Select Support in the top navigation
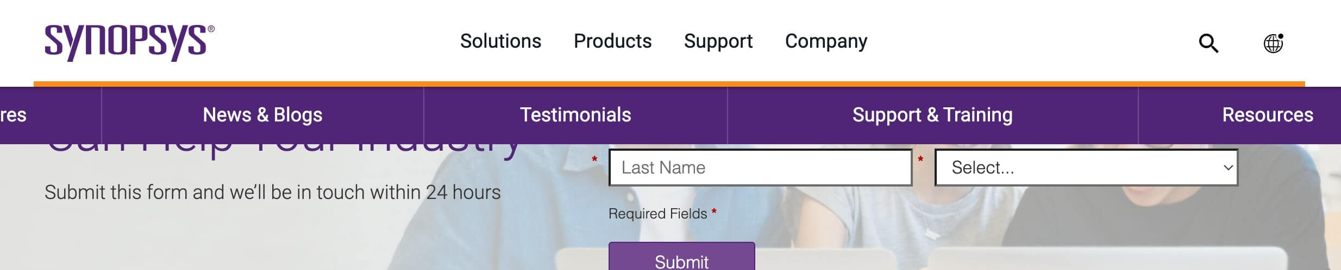This screenshot has width=1341, height=270. tap(718, 41)
